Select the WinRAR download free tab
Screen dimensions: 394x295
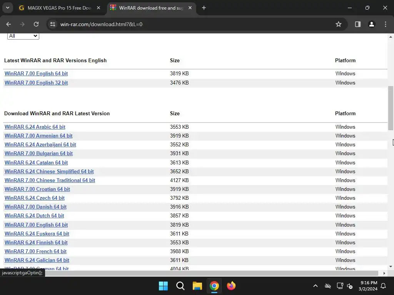(151, 8)
